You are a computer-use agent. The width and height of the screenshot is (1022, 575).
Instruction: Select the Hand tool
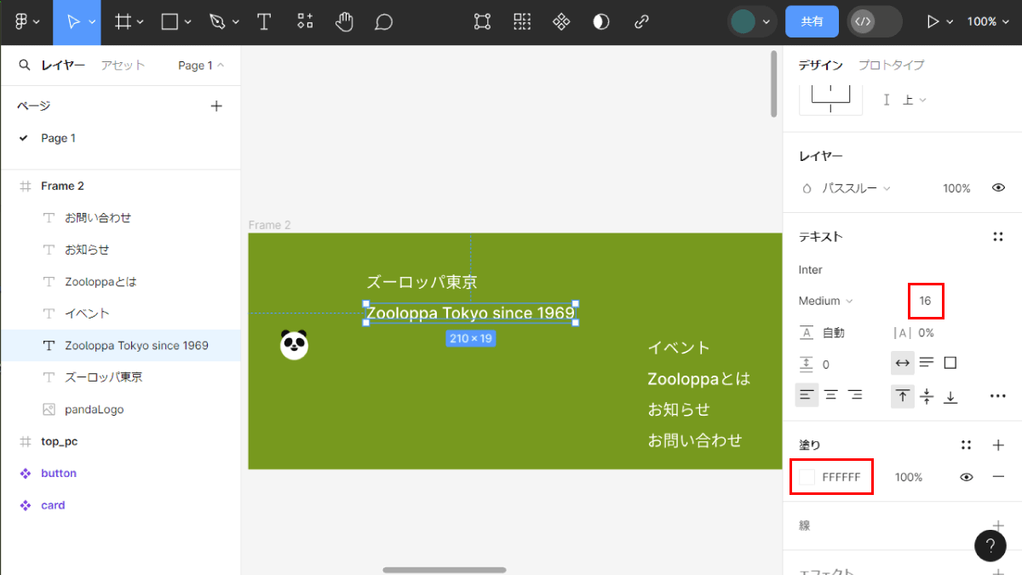click(x=344, y=22)
